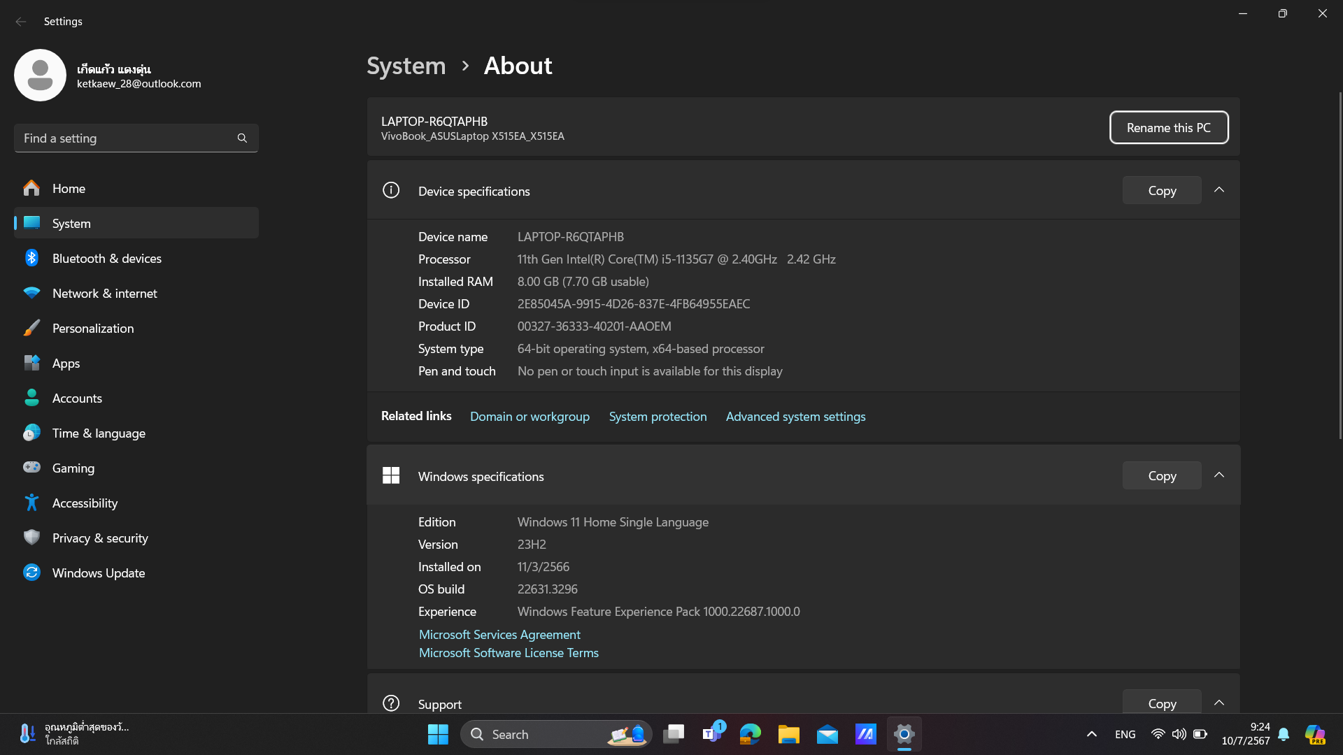The width and height of the screenshot is (1343, 755).
Task: Go to the Windows Update page
Action: click(x=136, y=573)
